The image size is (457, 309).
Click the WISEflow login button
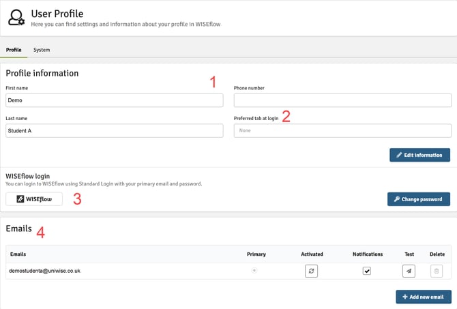click(34, 199)
